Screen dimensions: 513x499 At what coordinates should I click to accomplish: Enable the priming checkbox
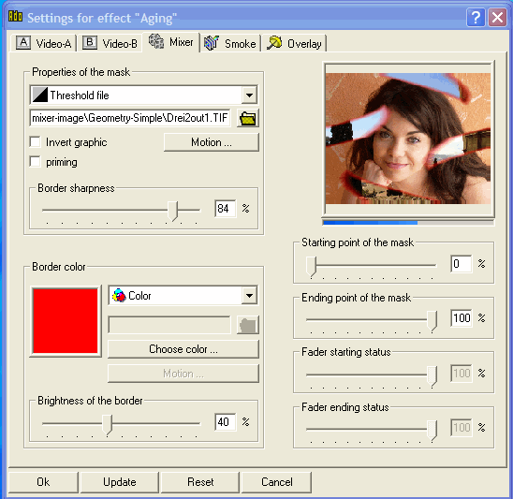point(35,162)
